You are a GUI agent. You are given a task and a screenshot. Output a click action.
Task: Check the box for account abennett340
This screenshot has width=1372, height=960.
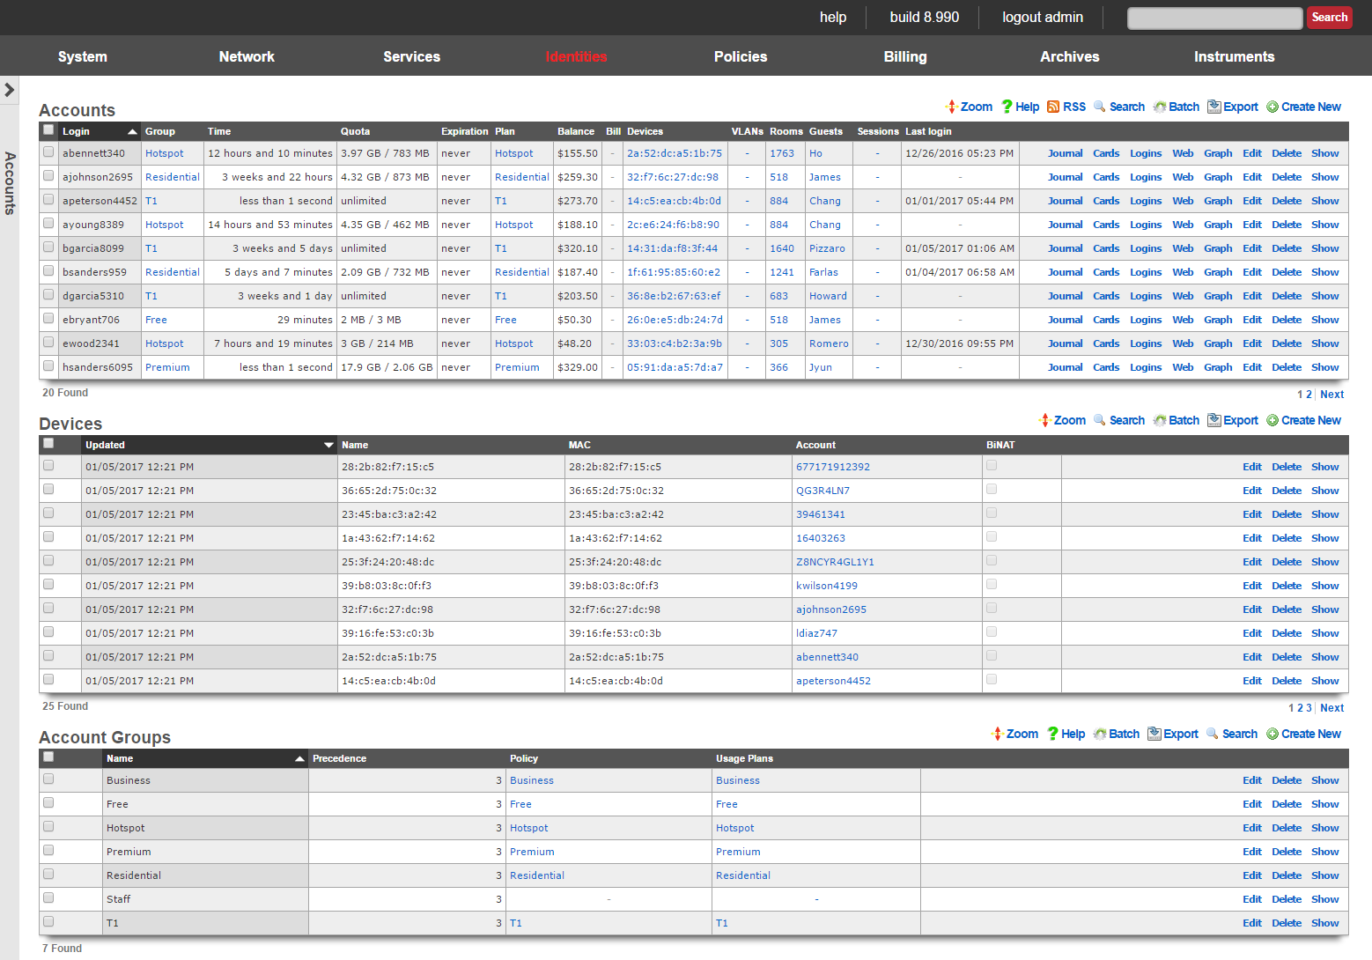(x=48, y=152)
